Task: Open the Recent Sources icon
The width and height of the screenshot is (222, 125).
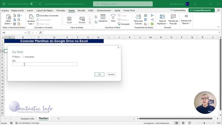Action: coord(19,20)
